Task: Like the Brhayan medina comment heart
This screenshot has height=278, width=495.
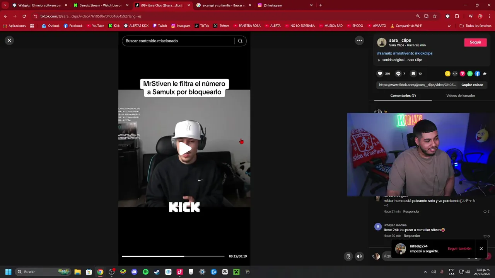Action: (485, 236)
